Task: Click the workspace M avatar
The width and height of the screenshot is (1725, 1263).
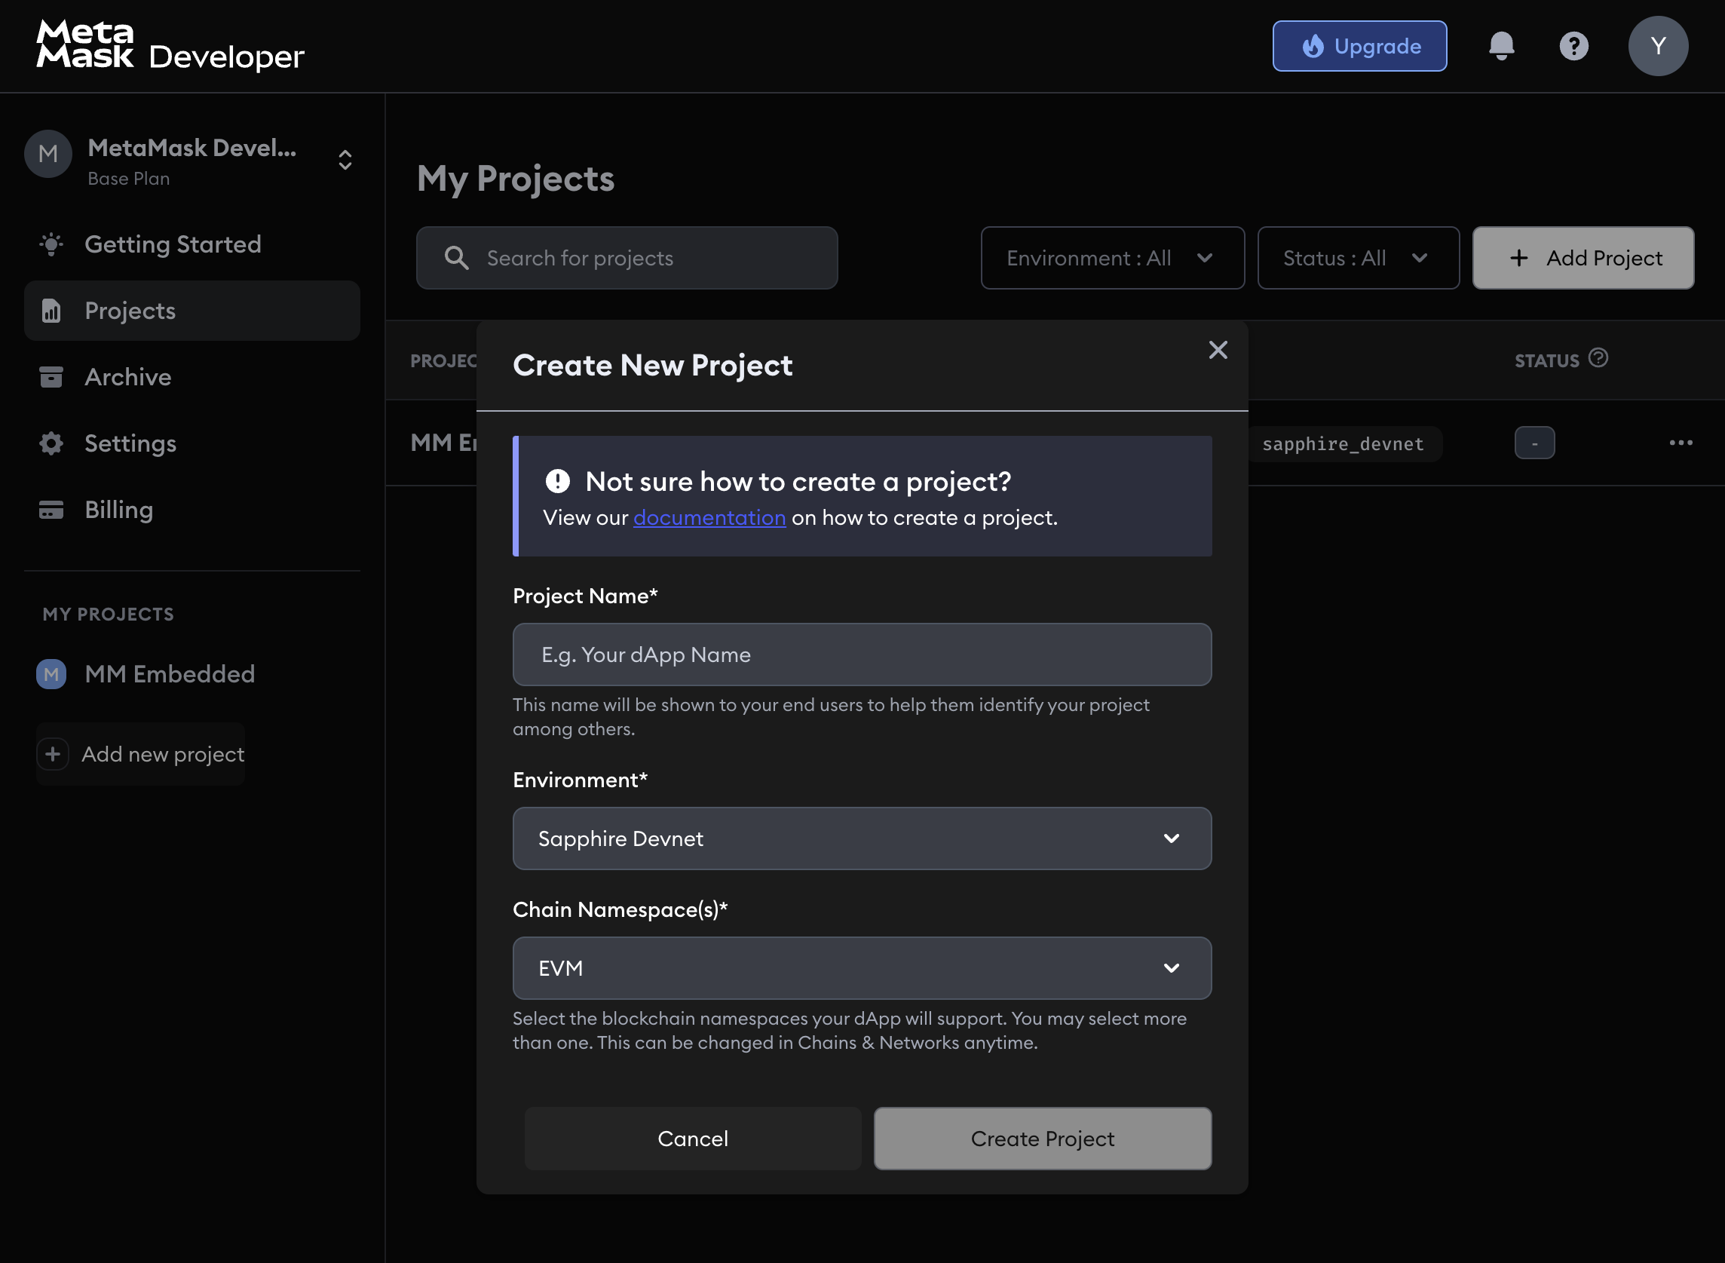Action: pos(48,154)
